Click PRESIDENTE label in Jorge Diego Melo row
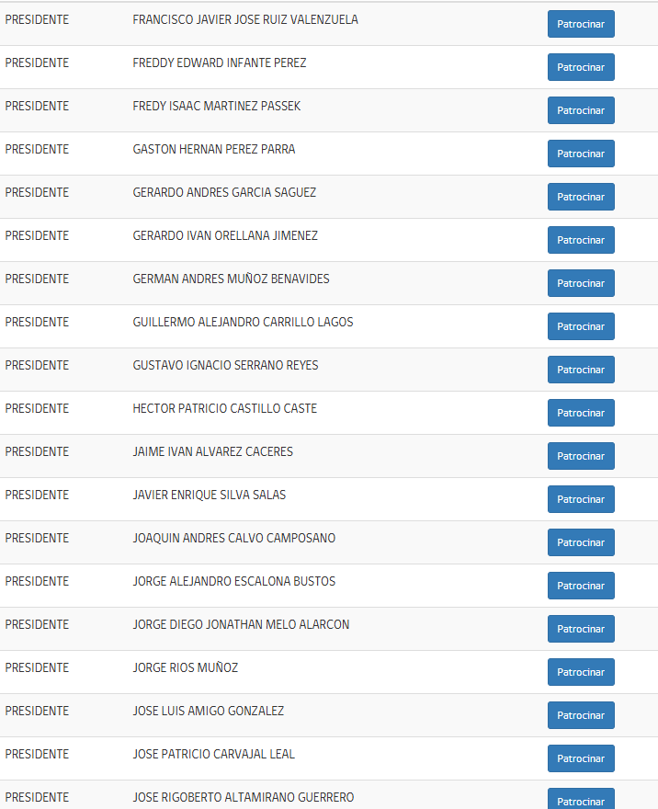Screen dimensions: 658x809 click(x=37, y=625)
